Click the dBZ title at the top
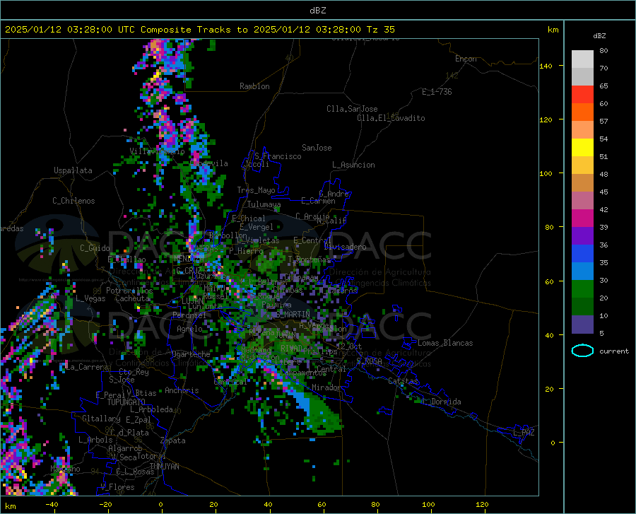This screenshot has width=636, height=514. pos(317,11)
